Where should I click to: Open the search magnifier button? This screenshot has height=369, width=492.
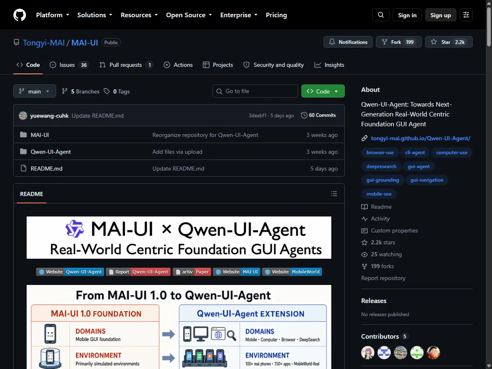[x=381, y=15]
